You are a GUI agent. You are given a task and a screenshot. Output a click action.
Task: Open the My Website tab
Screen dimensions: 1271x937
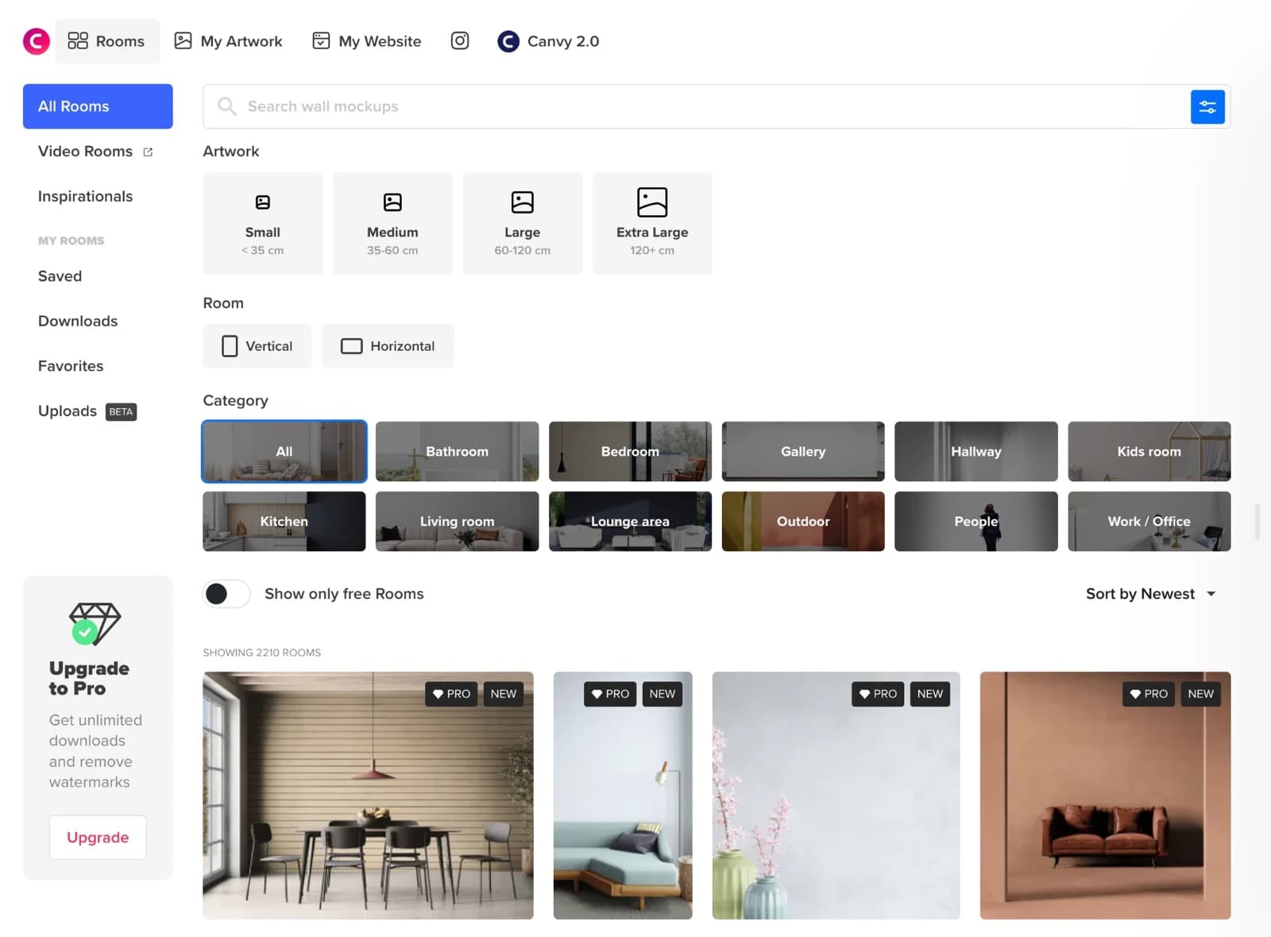[366, 41]
